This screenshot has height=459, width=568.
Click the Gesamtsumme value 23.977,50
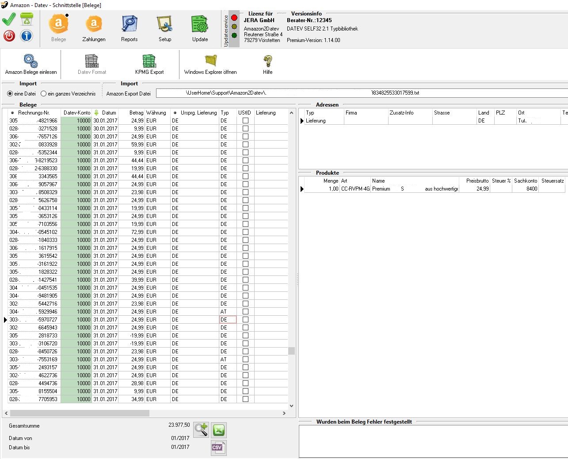tap(179, 425)
